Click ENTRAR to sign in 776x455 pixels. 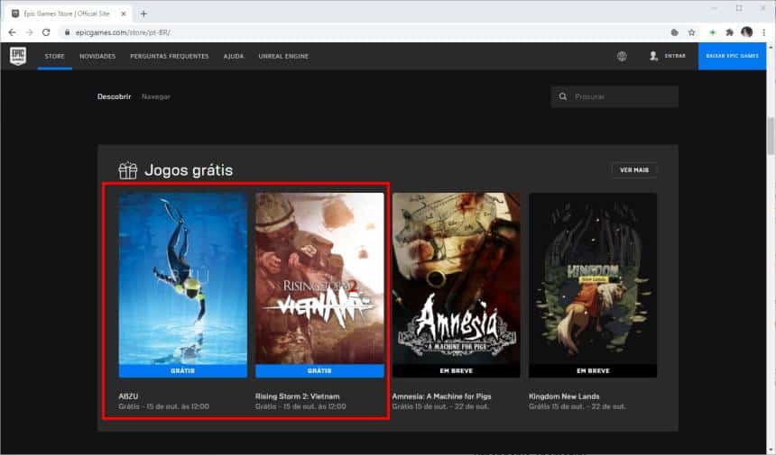(x=675, y=57)
